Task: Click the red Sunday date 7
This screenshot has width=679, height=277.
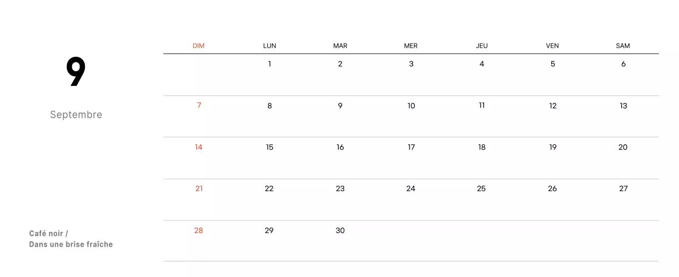Action: click(199, 106)
